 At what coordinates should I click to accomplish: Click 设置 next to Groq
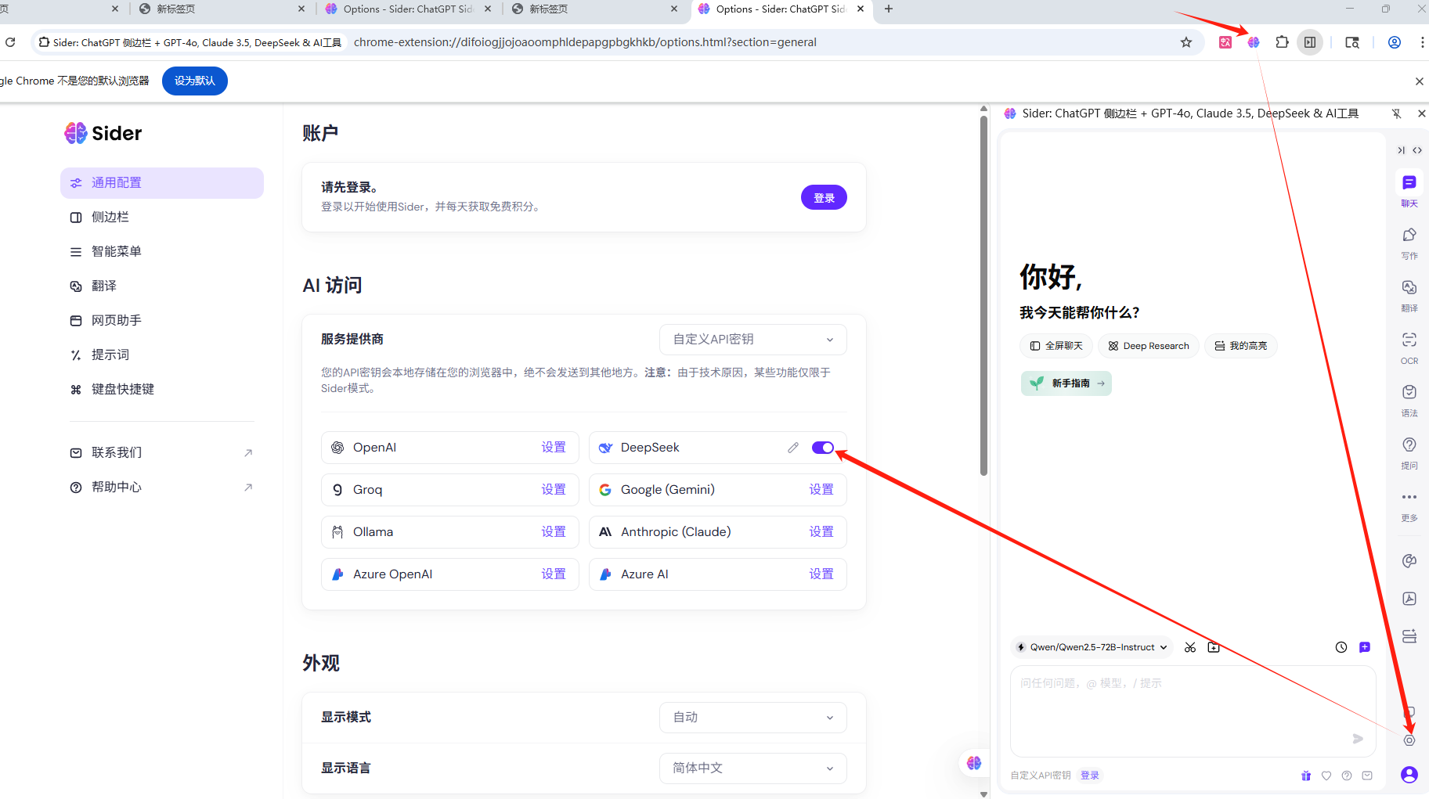[554, 490]
